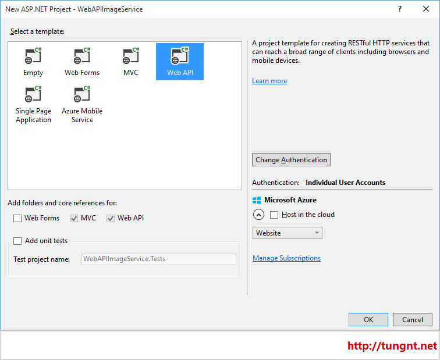This screenshot has height=360, width=440.
Task: Enable Host in the cloud checkbox
Action: tap(274, 215)
